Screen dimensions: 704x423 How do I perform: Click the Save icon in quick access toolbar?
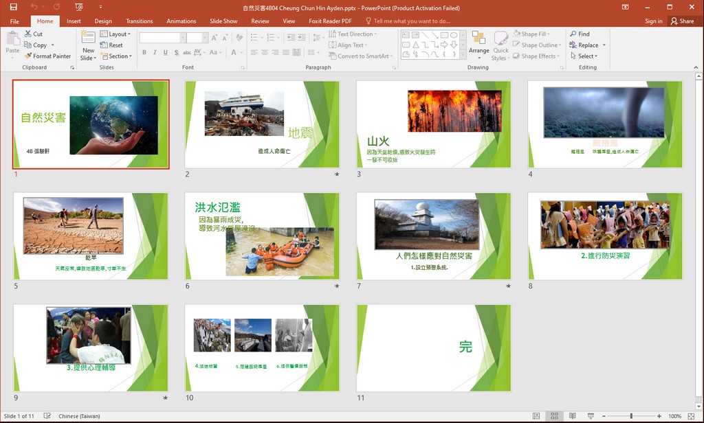pos(14,7)
